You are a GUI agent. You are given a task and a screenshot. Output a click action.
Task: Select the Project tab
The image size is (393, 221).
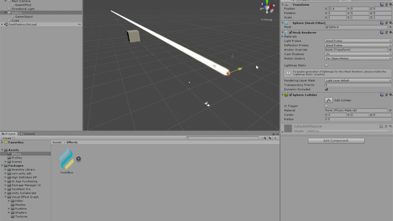(x=9, y=134)
